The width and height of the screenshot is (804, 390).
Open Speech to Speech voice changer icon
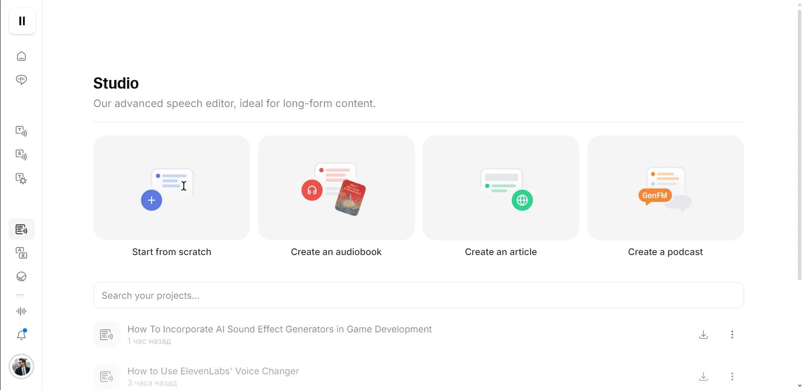(21, 155)
